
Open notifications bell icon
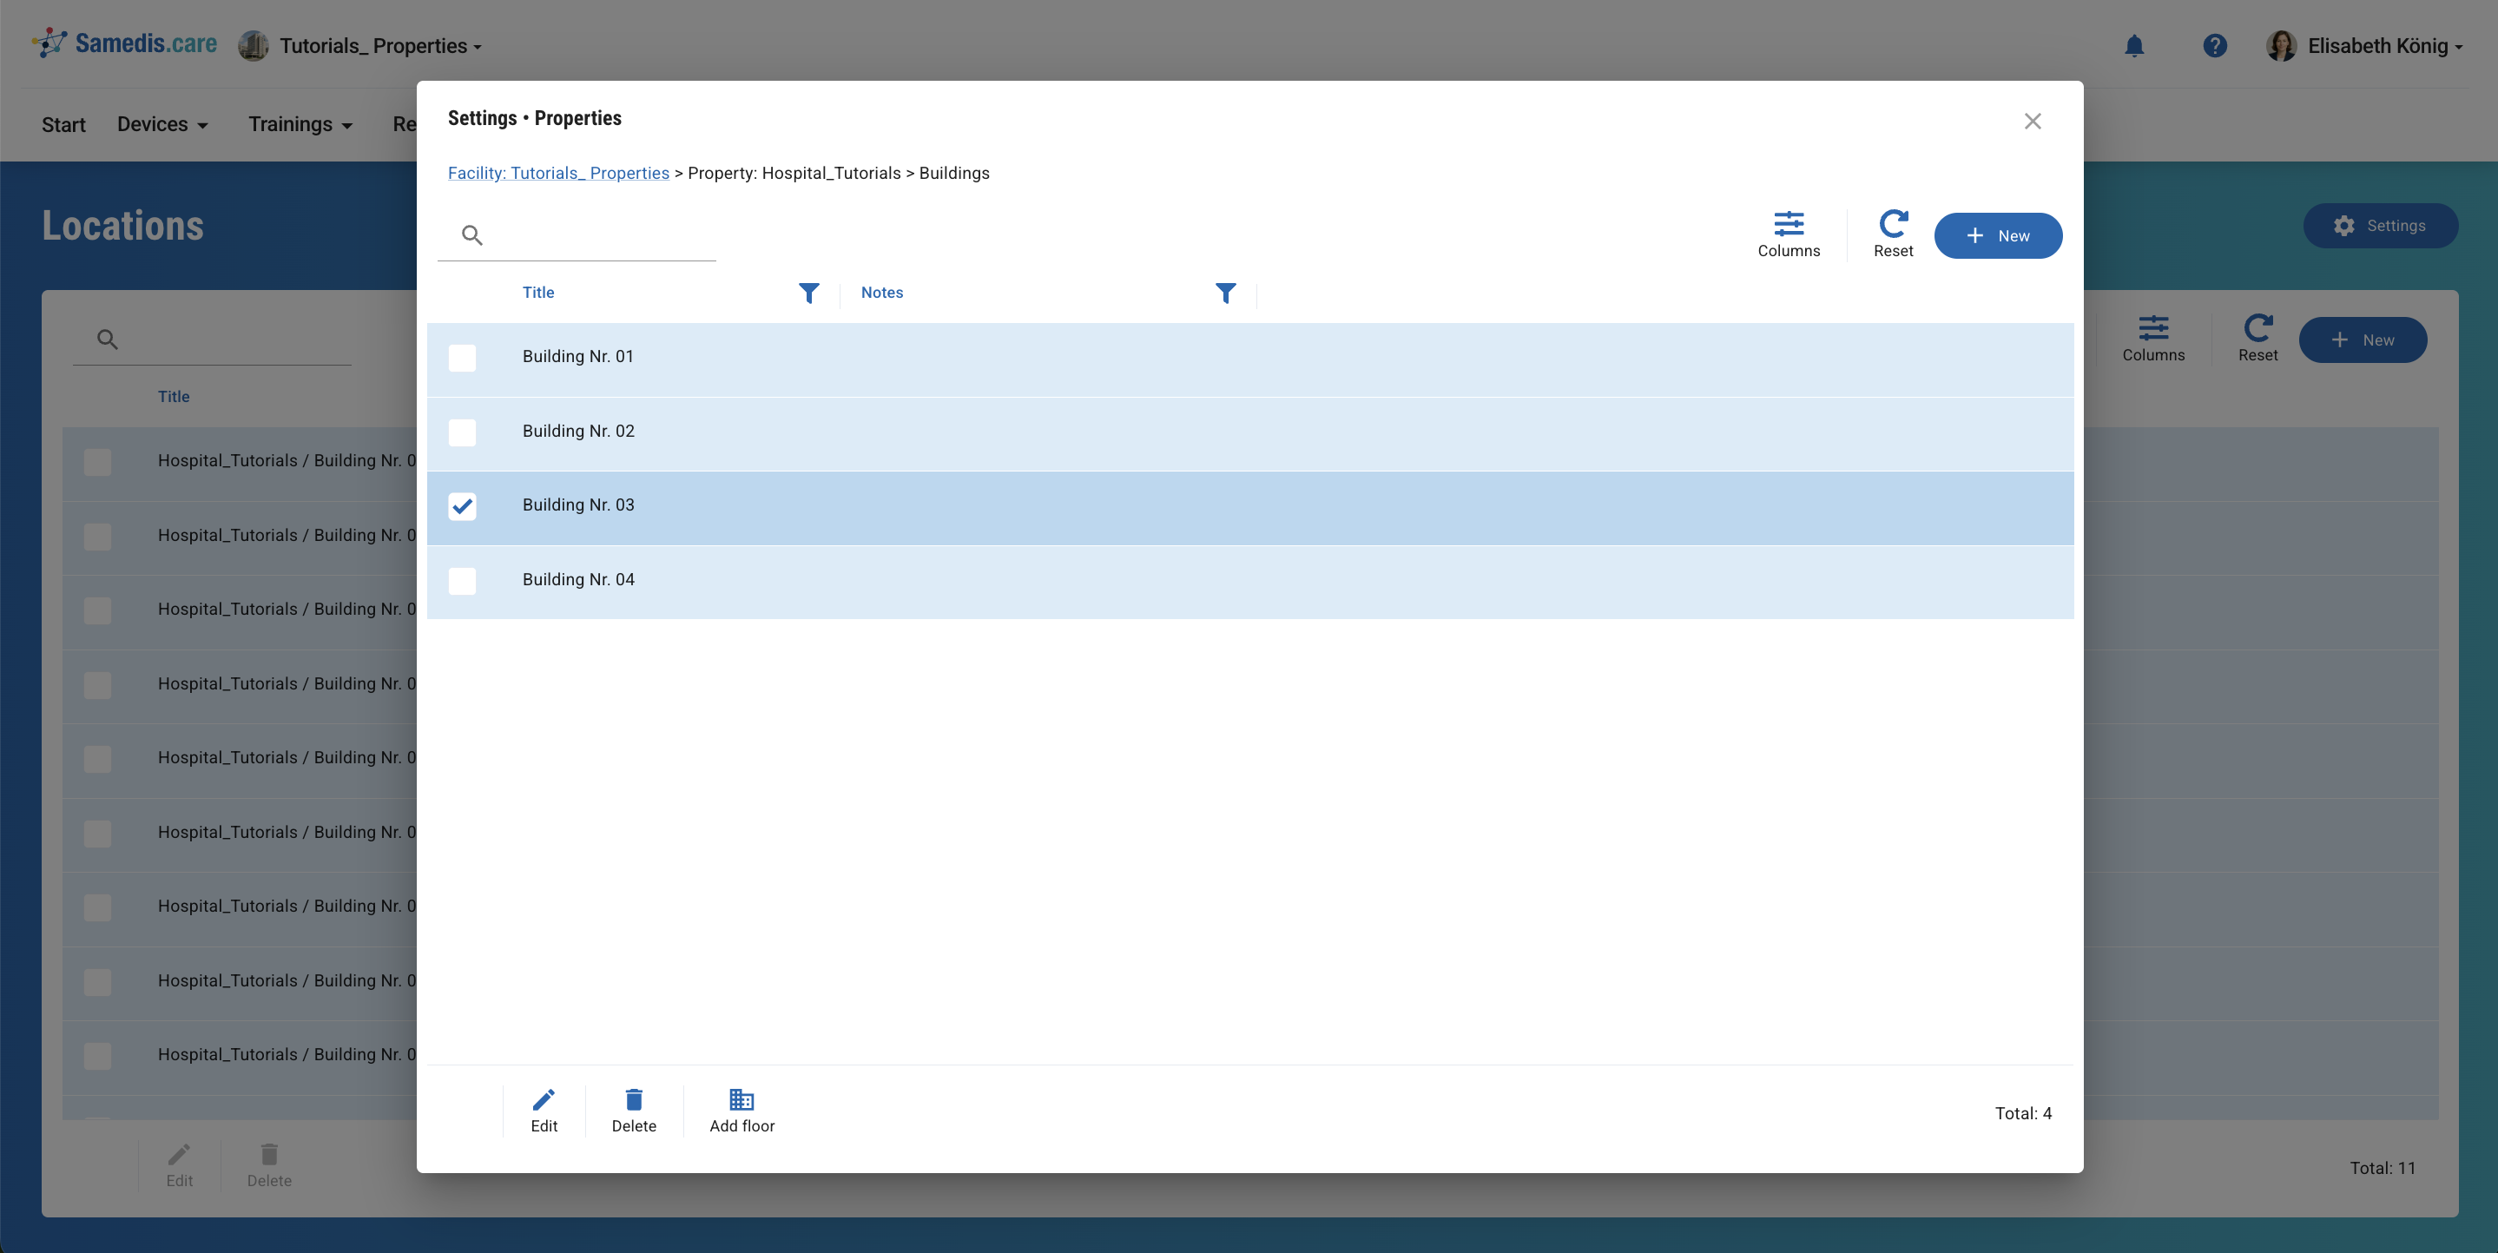click(x=2133, y=45)
